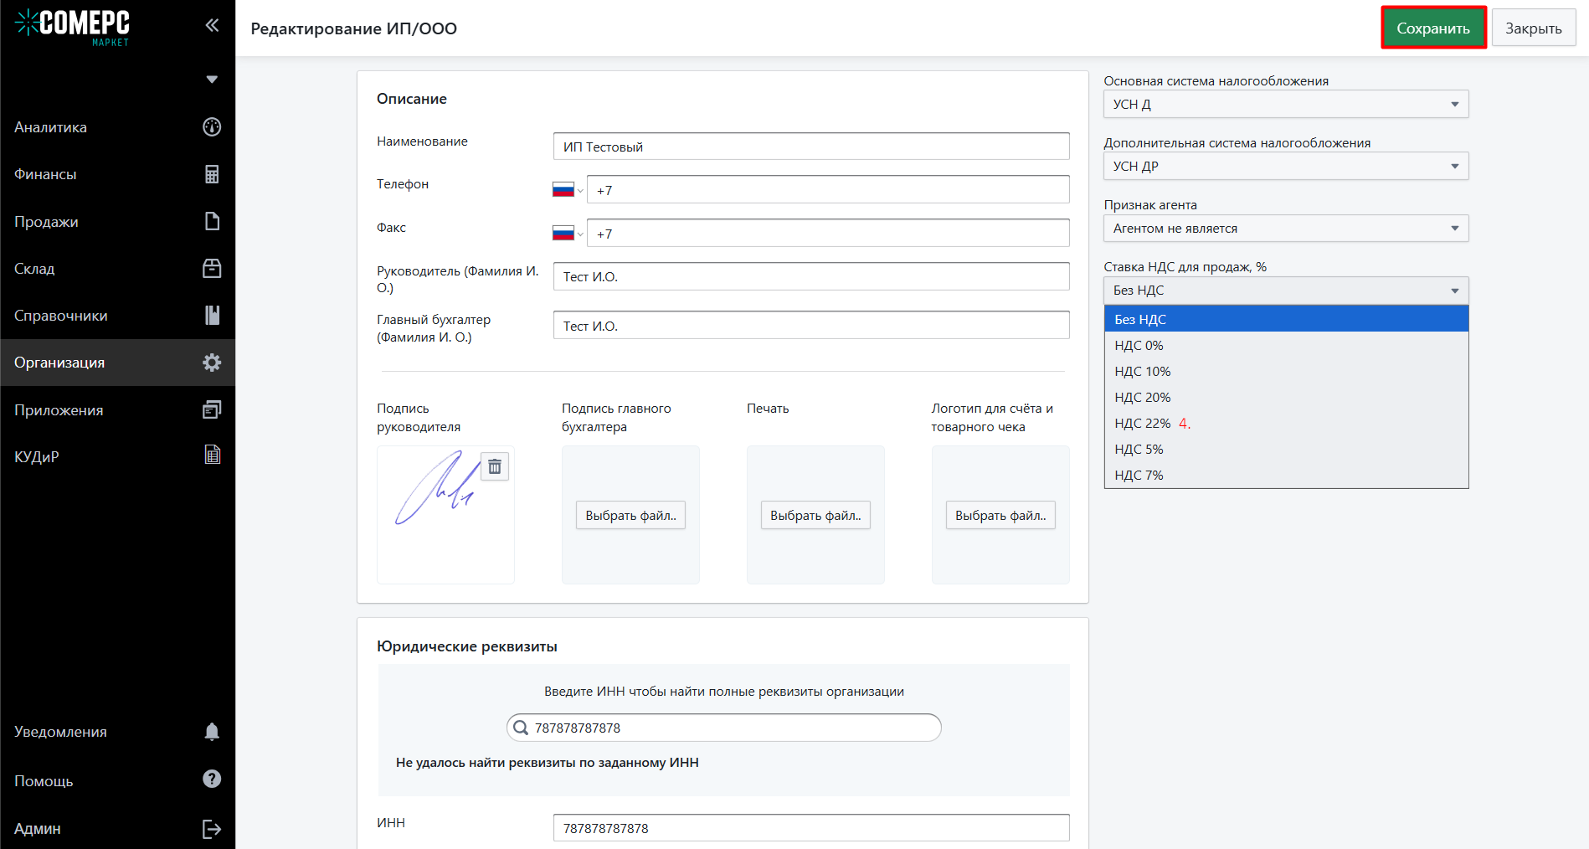Image resolution: width=1589 pixels, height=849 pixels.
Task: Open phone country flag selector
Action: click(x=567, y=190)
